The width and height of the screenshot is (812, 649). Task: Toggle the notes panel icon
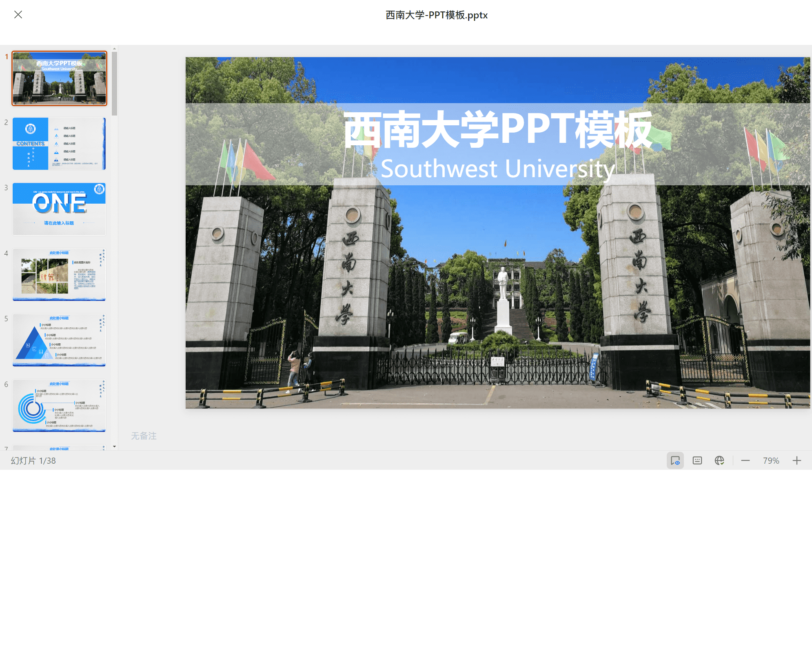click(697, 460)
